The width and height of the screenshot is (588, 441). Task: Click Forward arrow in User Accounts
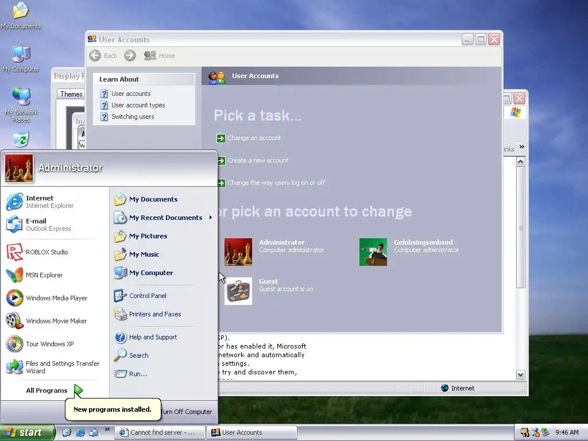click(x=130, y=56)
